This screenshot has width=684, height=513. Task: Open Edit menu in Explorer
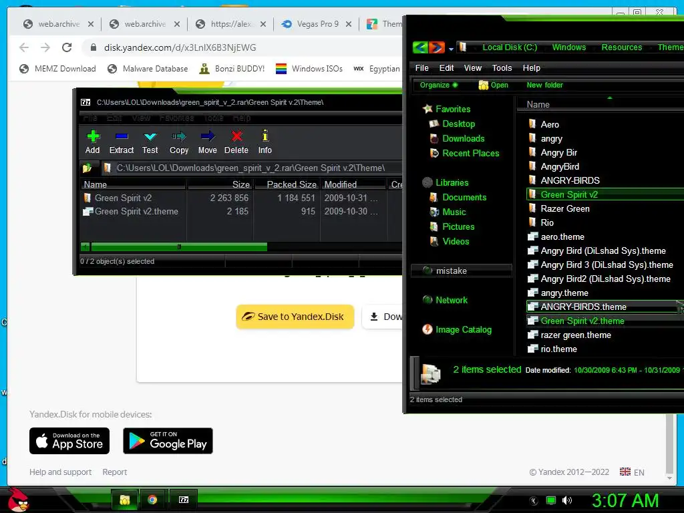446,68
